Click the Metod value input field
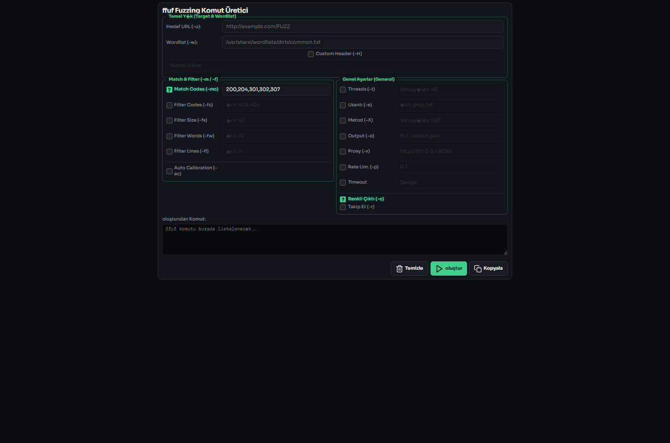The height and width of the screenshot is (443, 670). [450, 121]
